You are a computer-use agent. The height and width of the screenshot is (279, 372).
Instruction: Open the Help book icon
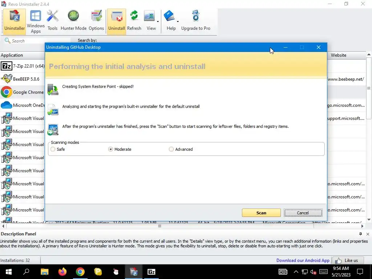click(169, 16)
